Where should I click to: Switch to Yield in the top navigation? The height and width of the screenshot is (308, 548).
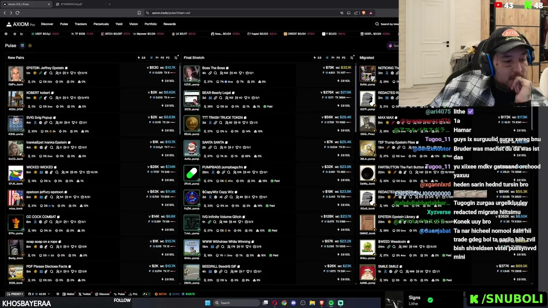119,24
